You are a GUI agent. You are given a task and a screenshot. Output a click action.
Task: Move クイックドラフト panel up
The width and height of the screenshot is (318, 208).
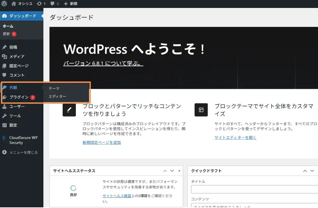click(x=305, y=171)
